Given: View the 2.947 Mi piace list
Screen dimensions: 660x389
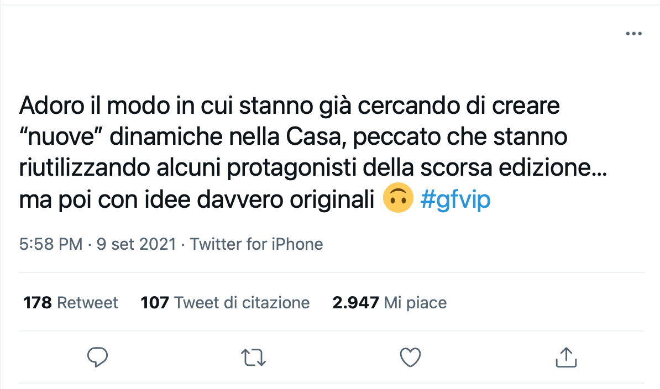Looking at the screenshot, I should [389, 302].
